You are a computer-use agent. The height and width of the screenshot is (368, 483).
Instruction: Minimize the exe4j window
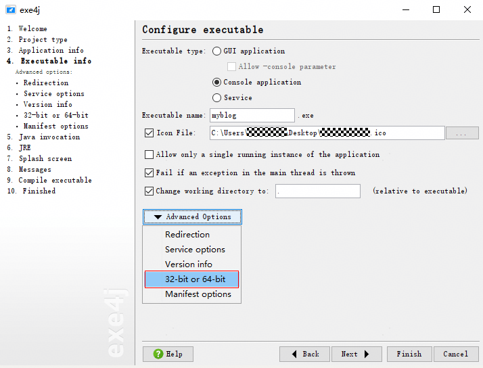(406, 10)
